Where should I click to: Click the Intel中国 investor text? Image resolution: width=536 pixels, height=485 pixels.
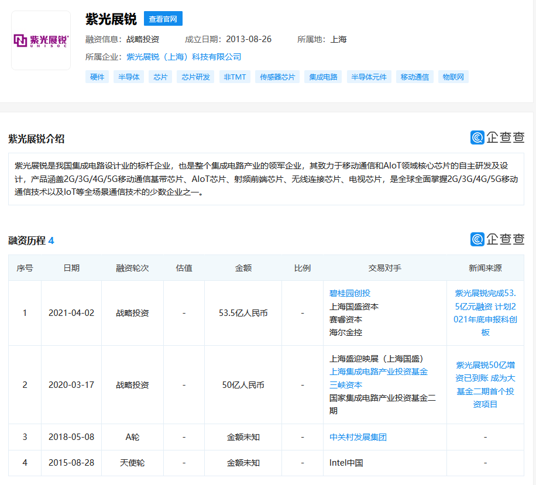tap(346, 463)
